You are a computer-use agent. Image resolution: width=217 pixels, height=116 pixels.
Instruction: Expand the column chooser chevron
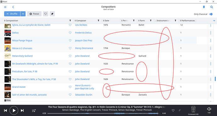214,21
